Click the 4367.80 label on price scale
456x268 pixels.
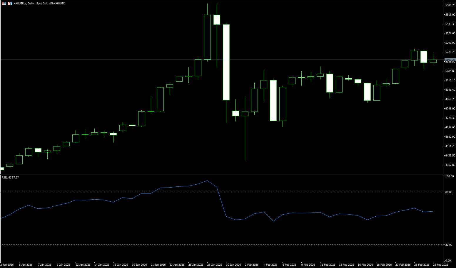click(450, 165)
